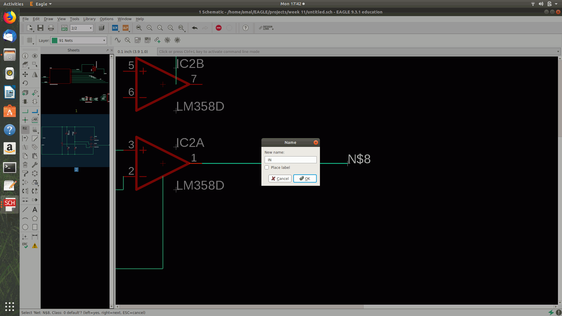Toggle the grid settings icon
This screenshot has width=562, height=316.
click(x=30, y=40)
